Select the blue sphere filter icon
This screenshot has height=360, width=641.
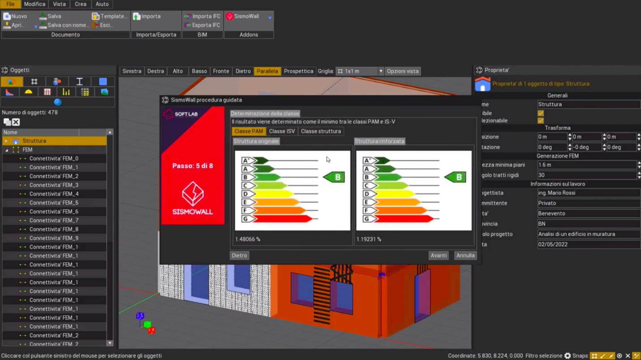pyautogui.click(x=57, y=102)
